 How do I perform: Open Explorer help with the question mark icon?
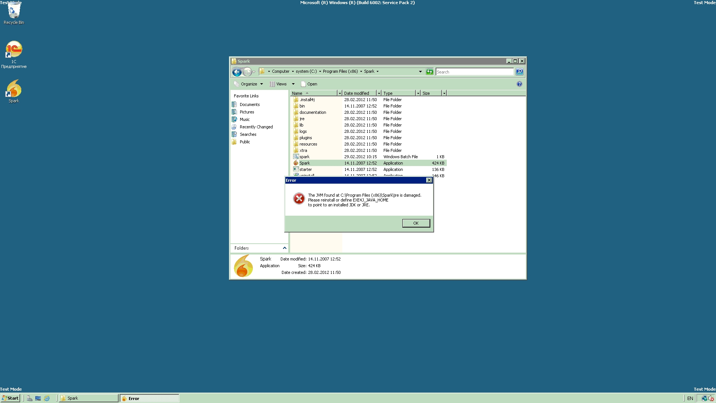coord(519,84)
